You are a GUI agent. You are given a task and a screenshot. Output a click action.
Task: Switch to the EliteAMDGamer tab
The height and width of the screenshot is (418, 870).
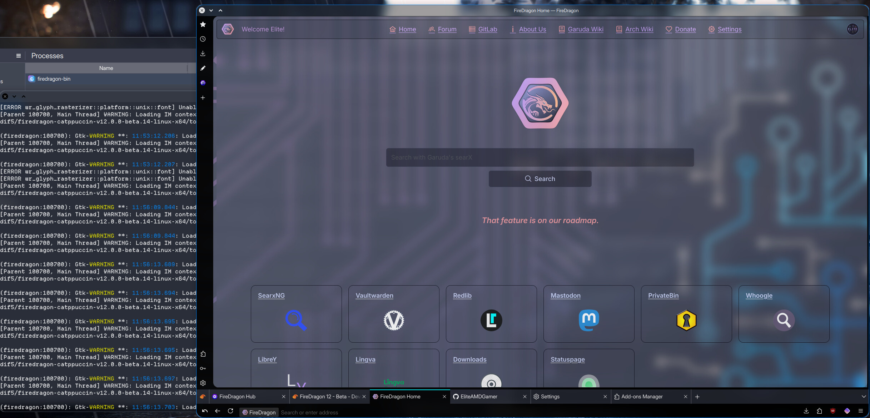(490, 397)
